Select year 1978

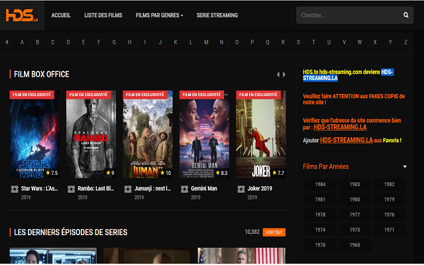(x=320, y=215)
